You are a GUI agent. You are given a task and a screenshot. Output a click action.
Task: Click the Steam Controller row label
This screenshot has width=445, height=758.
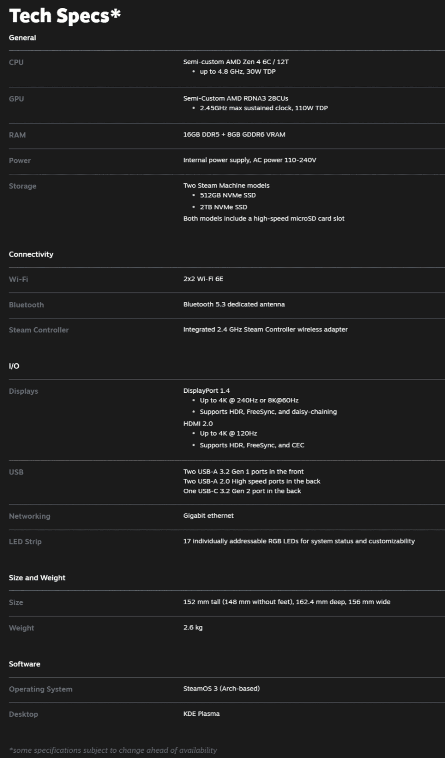click(38, 330)
